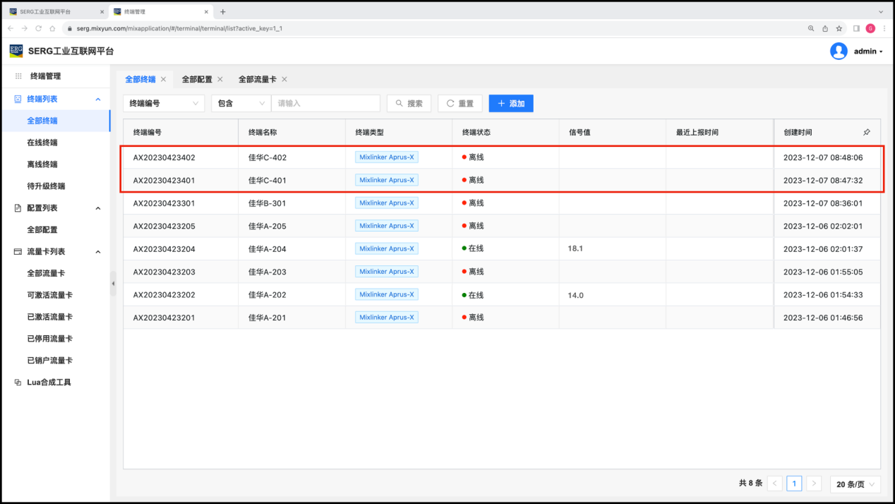Open the 20 条/页 page size dropdown
The image size is (895, 504).
point(855,484)
